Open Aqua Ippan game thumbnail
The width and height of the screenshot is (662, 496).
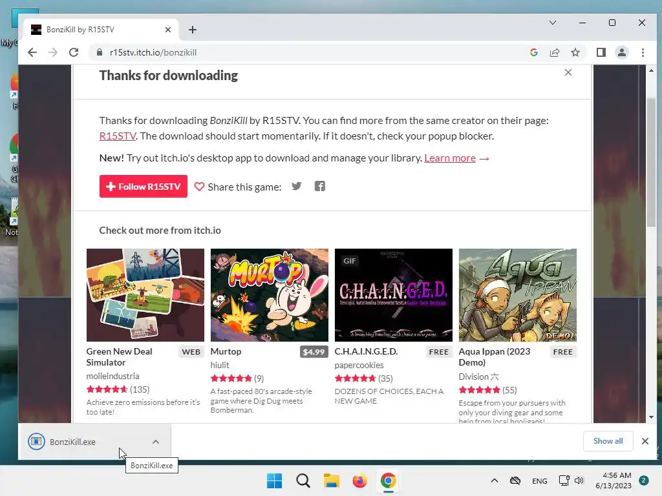[x=518, y=294]
